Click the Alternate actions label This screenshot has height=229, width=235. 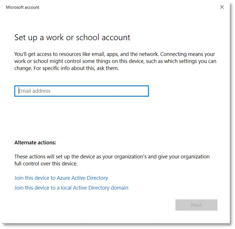(x=35, y=142)
